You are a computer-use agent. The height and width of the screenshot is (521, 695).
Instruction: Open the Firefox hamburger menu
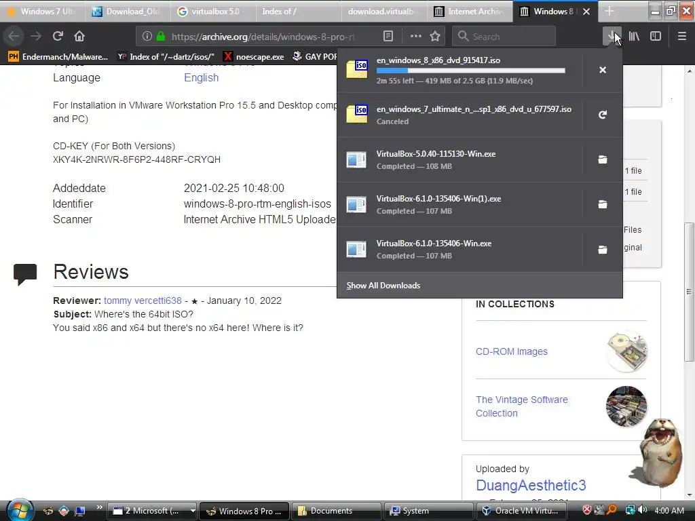coord(682,37)
